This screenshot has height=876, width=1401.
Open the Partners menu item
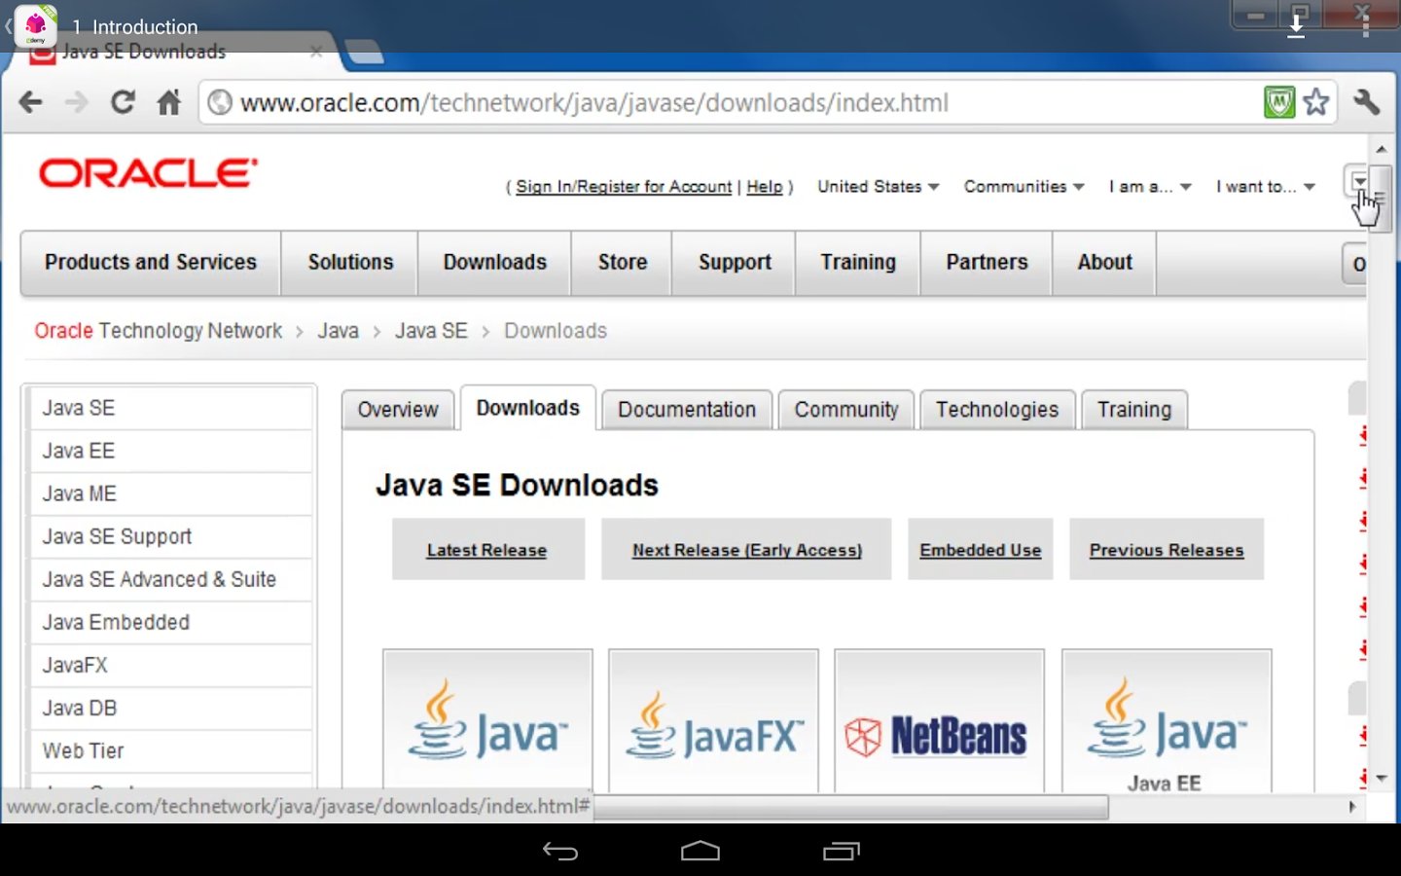[x=987, y=263]
